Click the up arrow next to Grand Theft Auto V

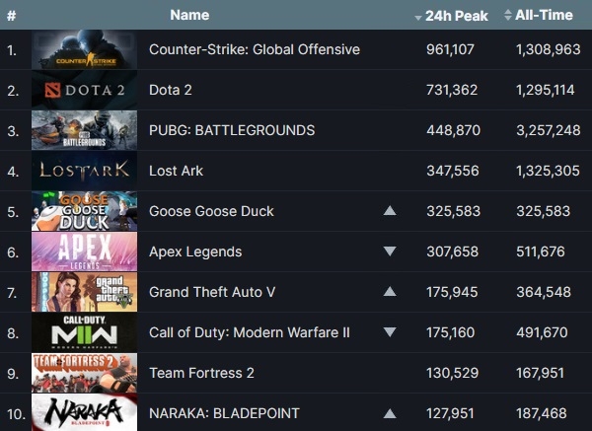pyautogui.click(x=390, y=291)
